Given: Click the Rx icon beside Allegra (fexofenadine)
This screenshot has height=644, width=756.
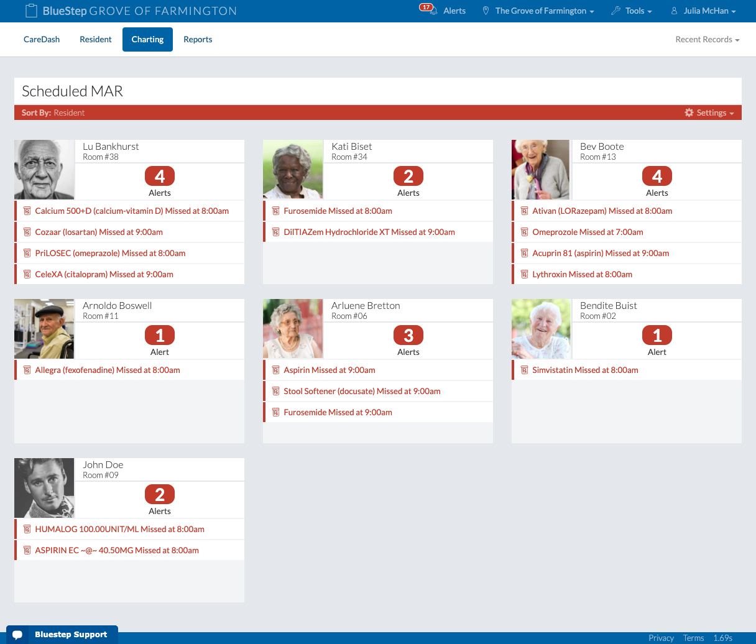Looking at the screenshot, I should click(27, 370).
